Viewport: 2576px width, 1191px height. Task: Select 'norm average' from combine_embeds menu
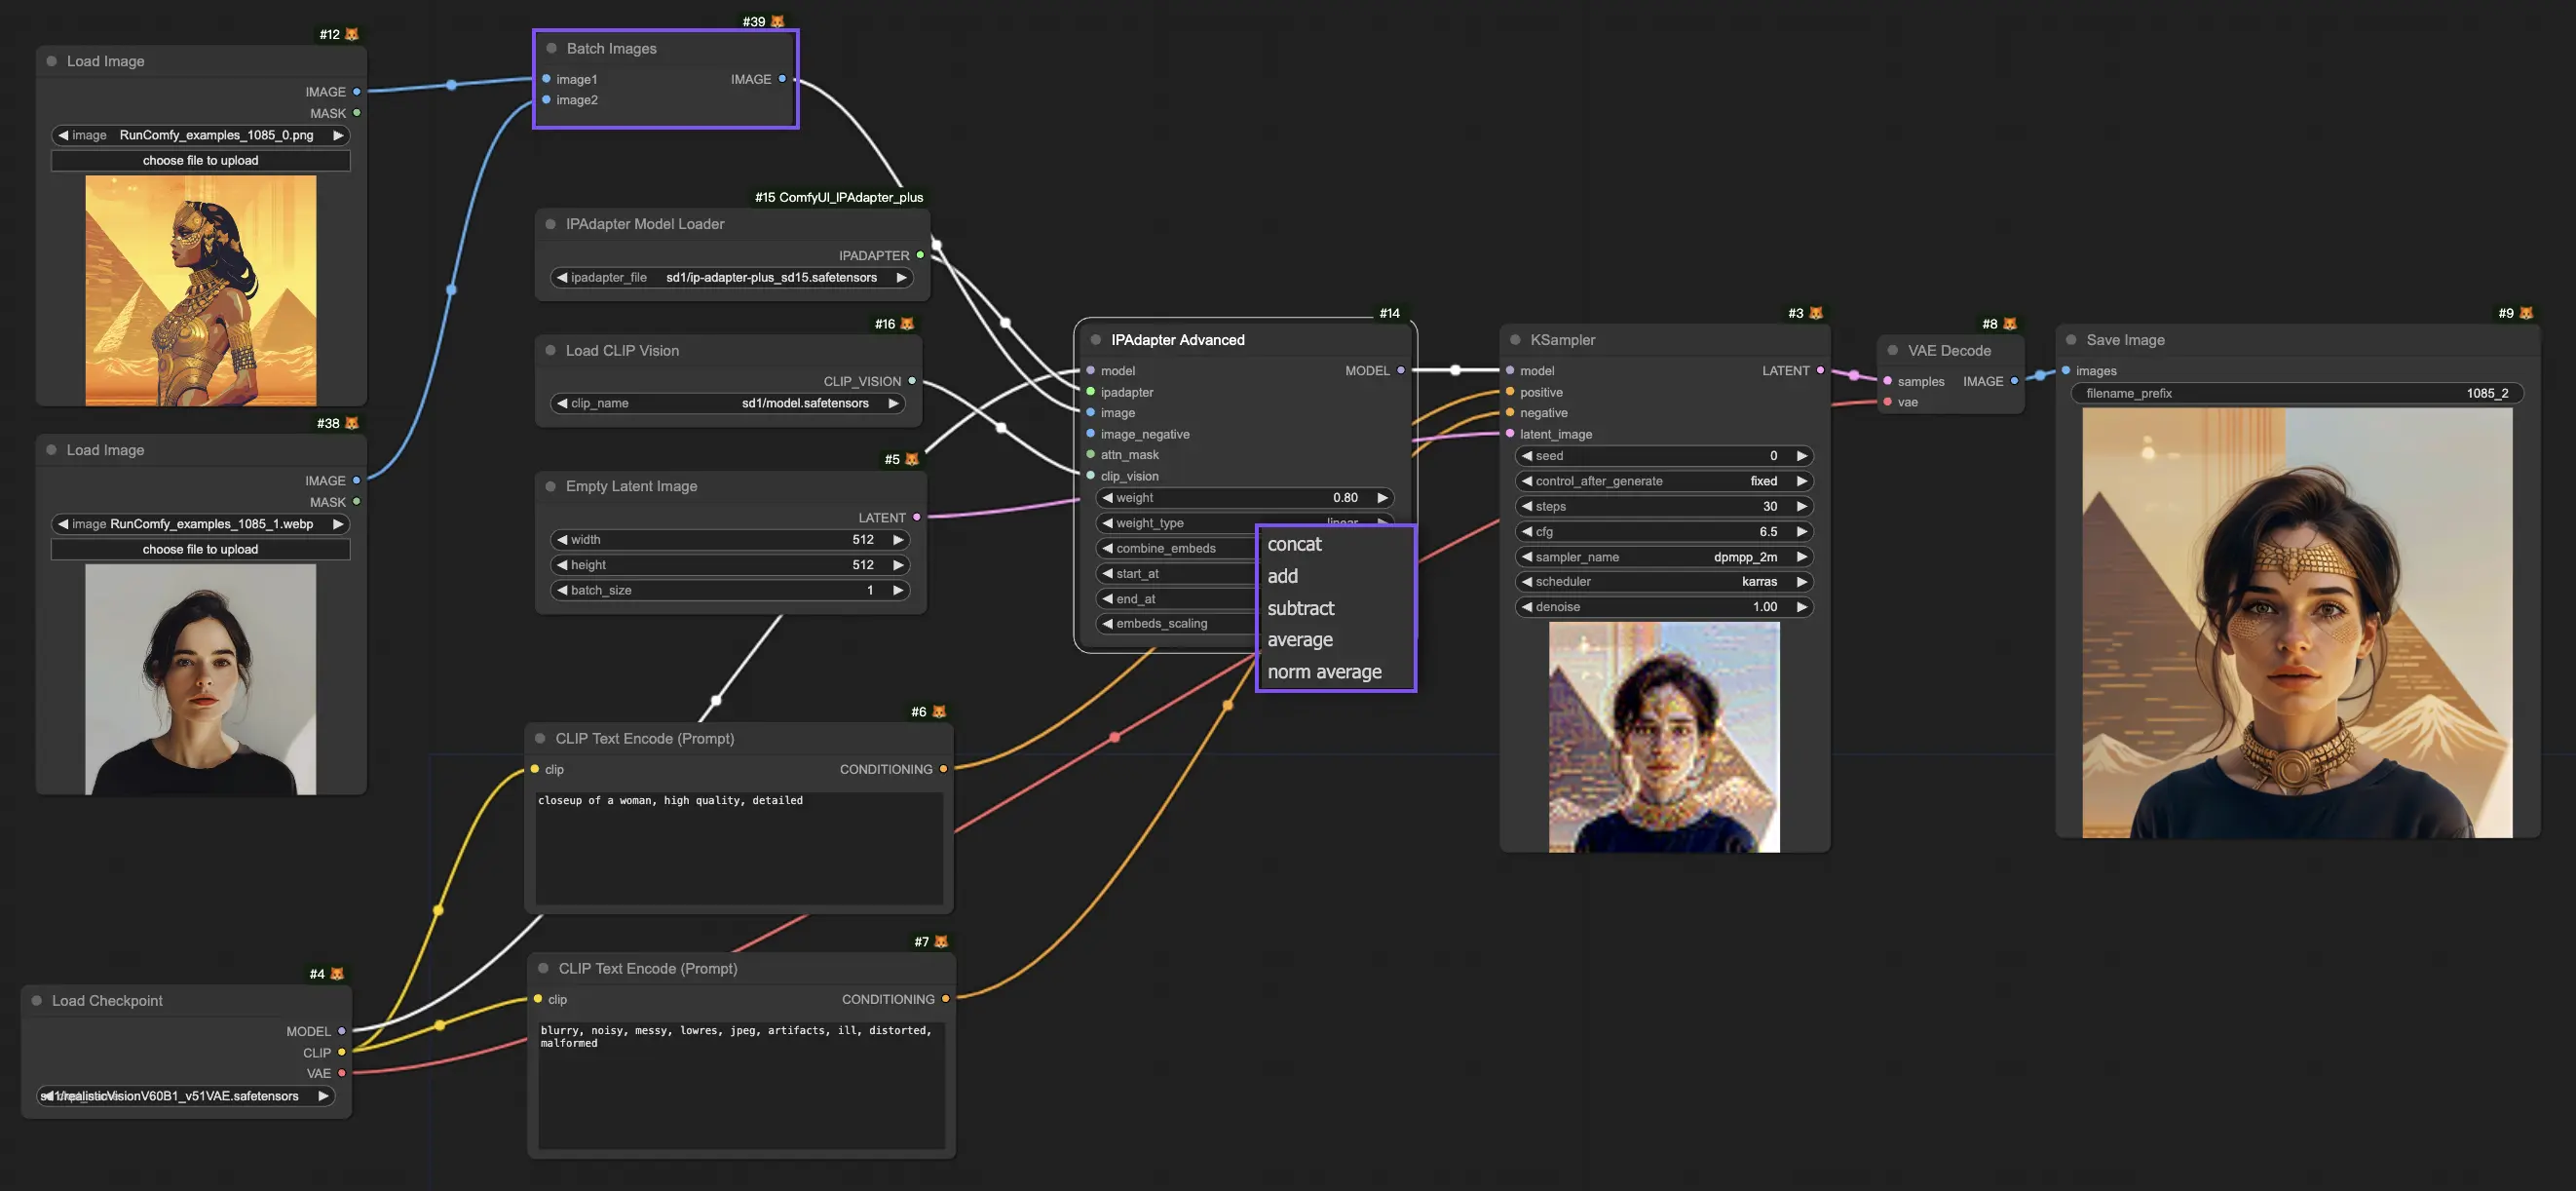click(x=1324, y=672)
